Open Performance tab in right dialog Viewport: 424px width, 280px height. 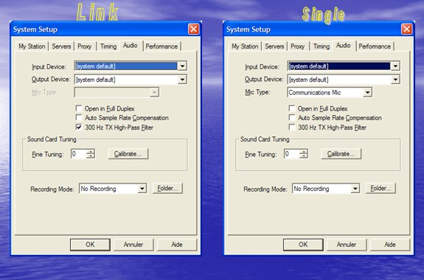click(375, 46)
